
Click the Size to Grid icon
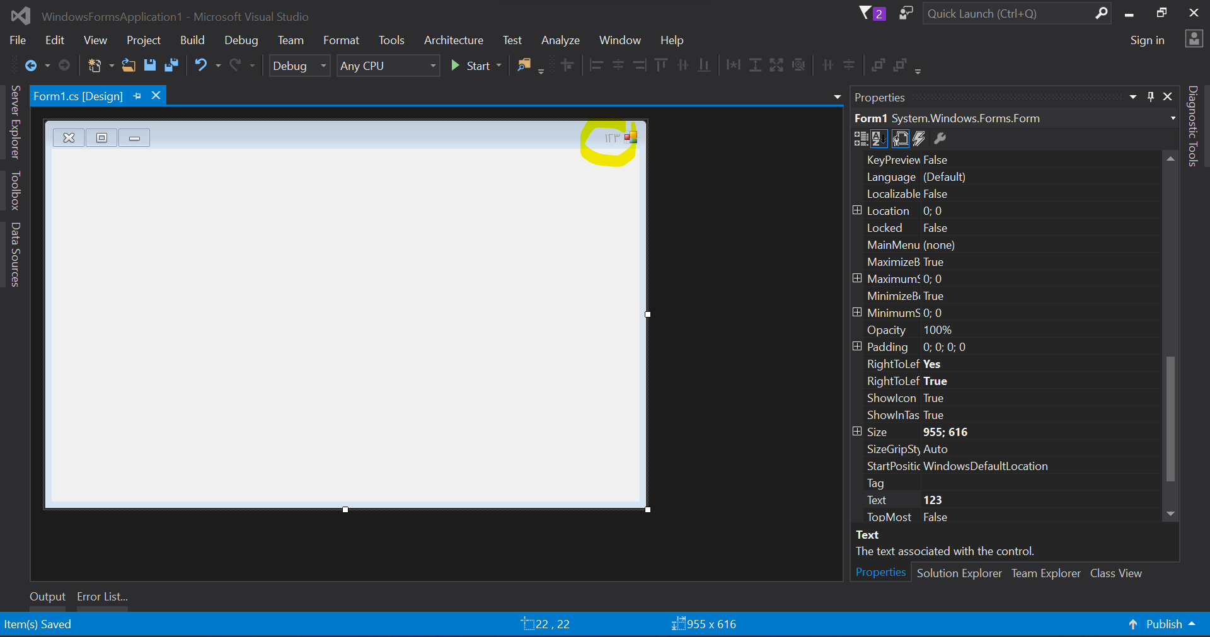(x=798, y=65)
